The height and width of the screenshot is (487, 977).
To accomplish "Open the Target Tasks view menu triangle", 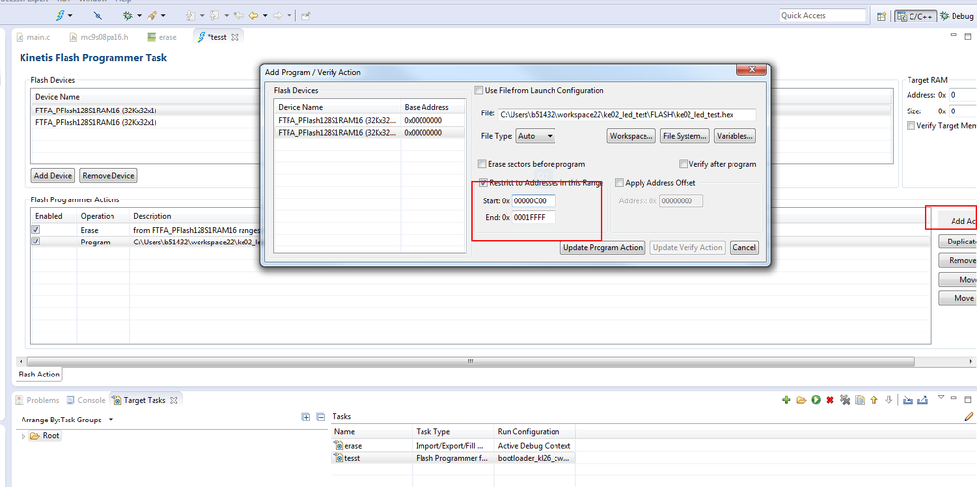I will pyautogui.click(x=942, y=397).
